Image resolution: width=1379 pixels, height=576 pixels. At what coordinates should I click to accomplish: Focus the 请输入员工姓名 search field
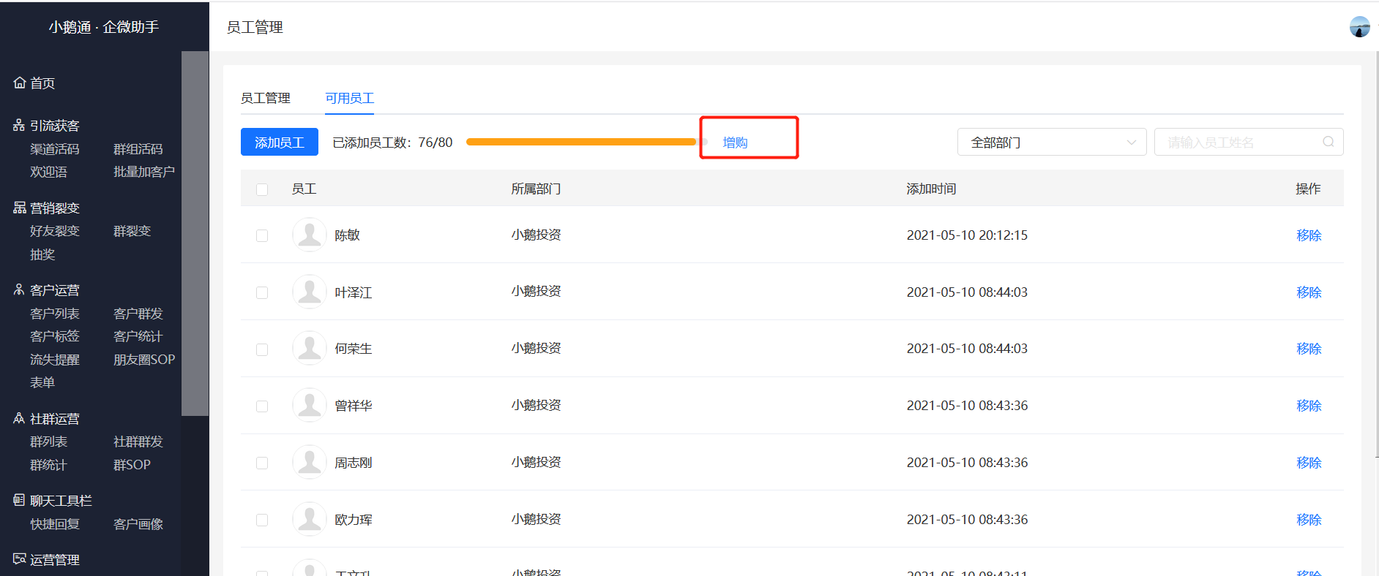click(x=1249, y=142)
